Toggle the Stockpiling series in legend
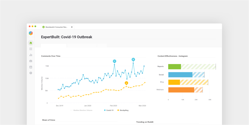 [x=123, y=110]
